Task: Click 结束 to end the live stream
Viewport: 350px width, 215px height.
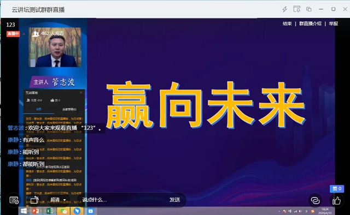Action: point(287,23)
